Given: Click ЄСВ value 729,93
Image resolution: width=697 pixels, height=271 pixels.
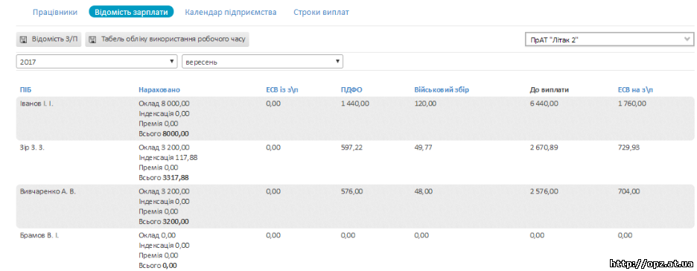Looking at the screenshot, I should (x=628, y=147).
